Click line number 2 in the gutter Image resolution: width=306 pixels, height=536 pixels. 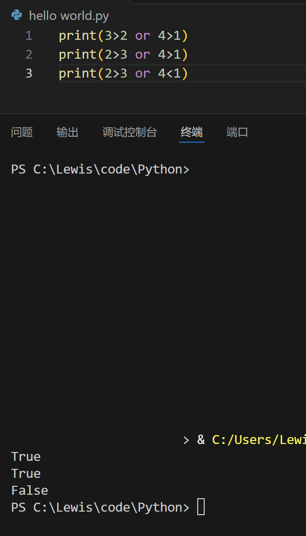pyautogui.click(x=29, y=55)
